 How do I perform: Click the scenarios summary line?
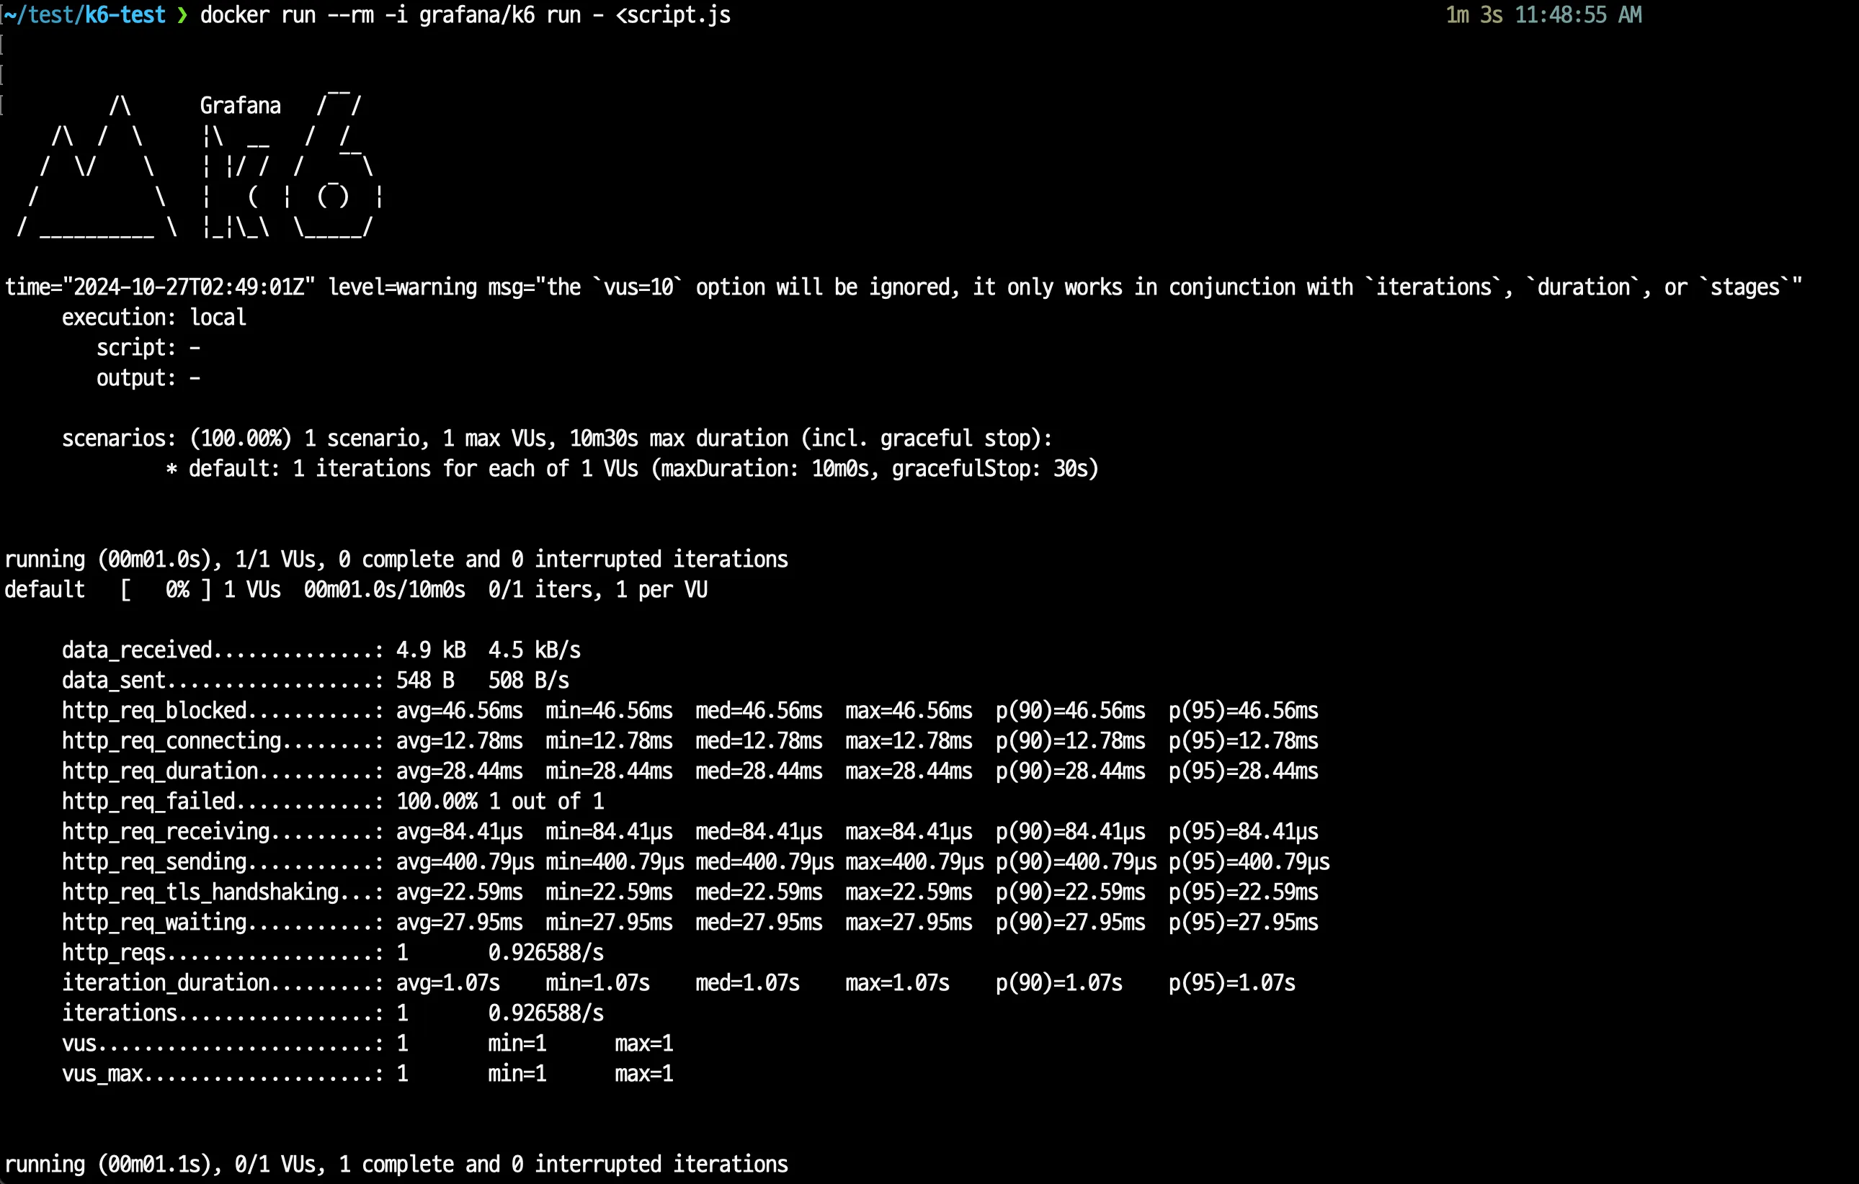(x=556, y=439)
